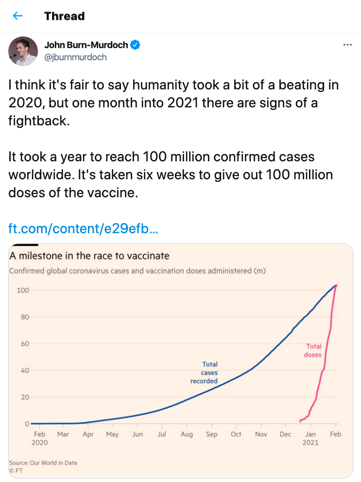Click the John Burn-Murdoch display name
This screenshot has height=482, width=361.
coord(86,45)
